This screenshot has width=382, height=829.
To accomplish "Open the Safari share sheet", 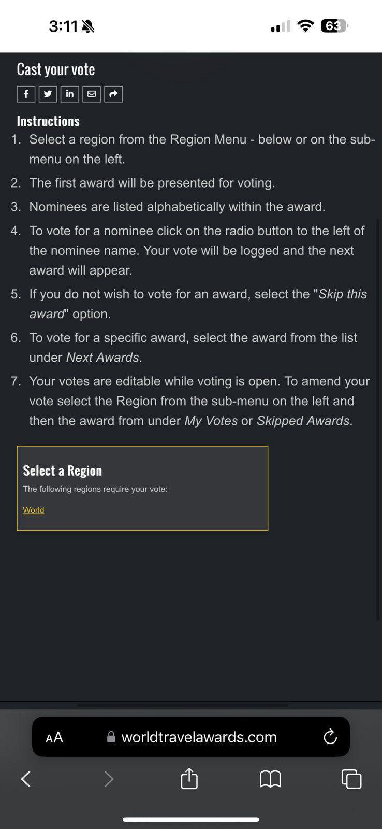I will click(189, 778).
